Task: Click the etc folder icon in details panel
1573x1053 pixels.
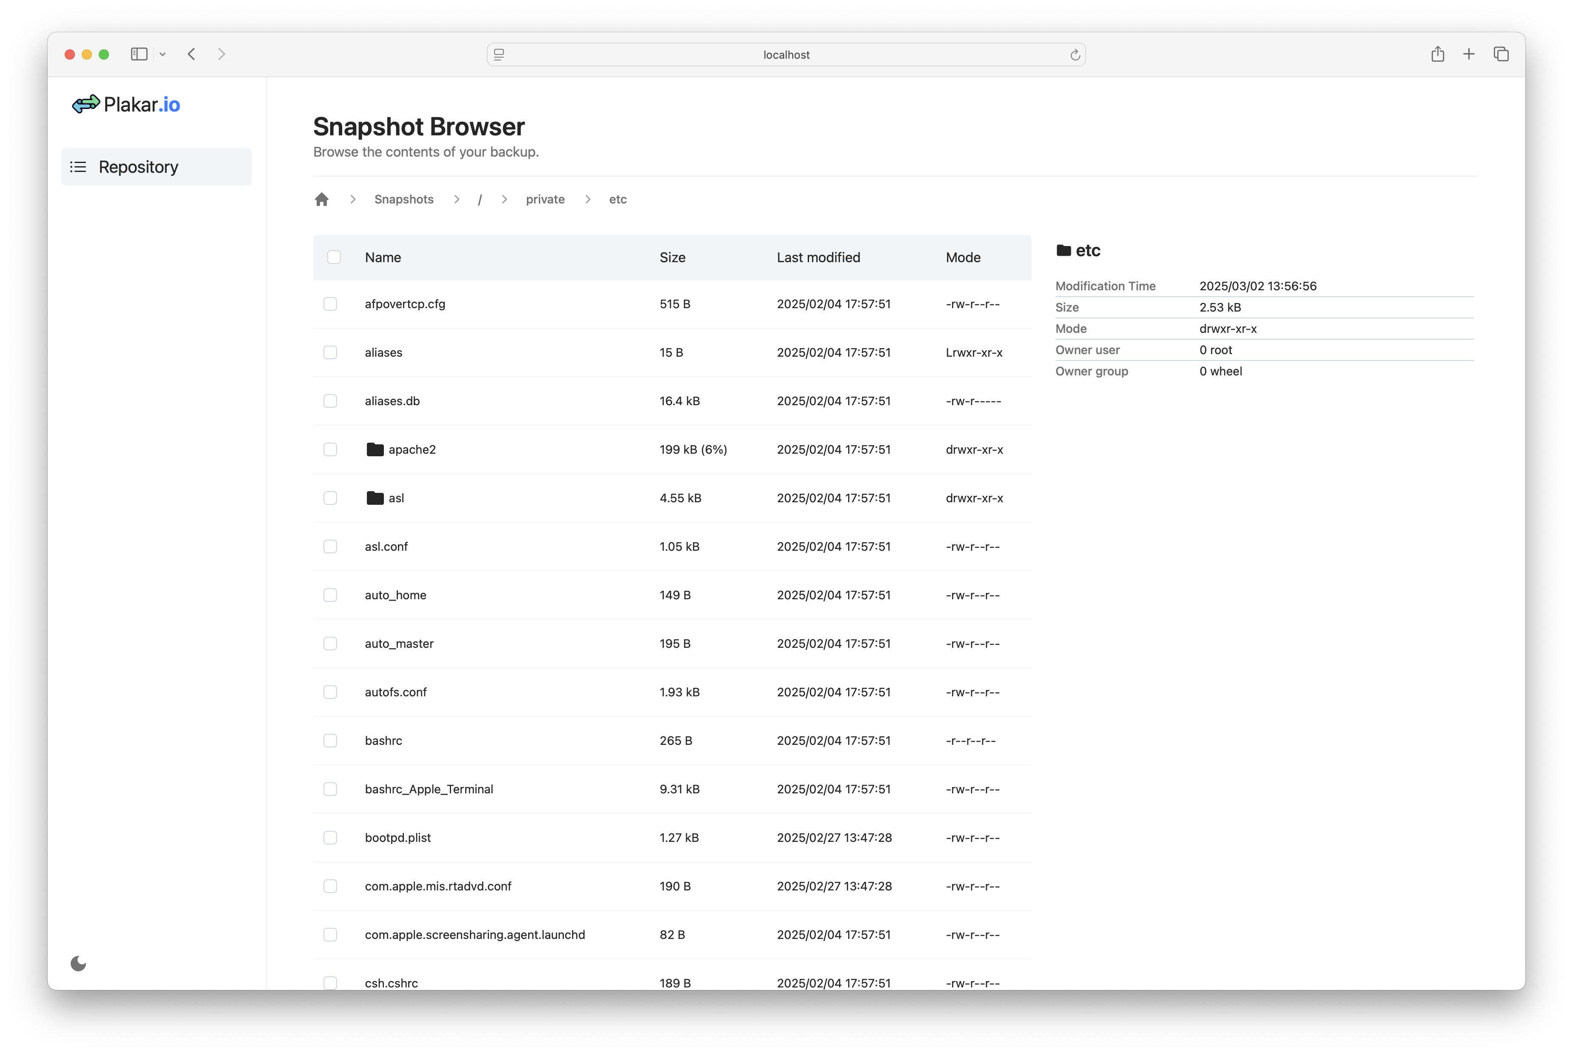Action: tap(1064, 250)
